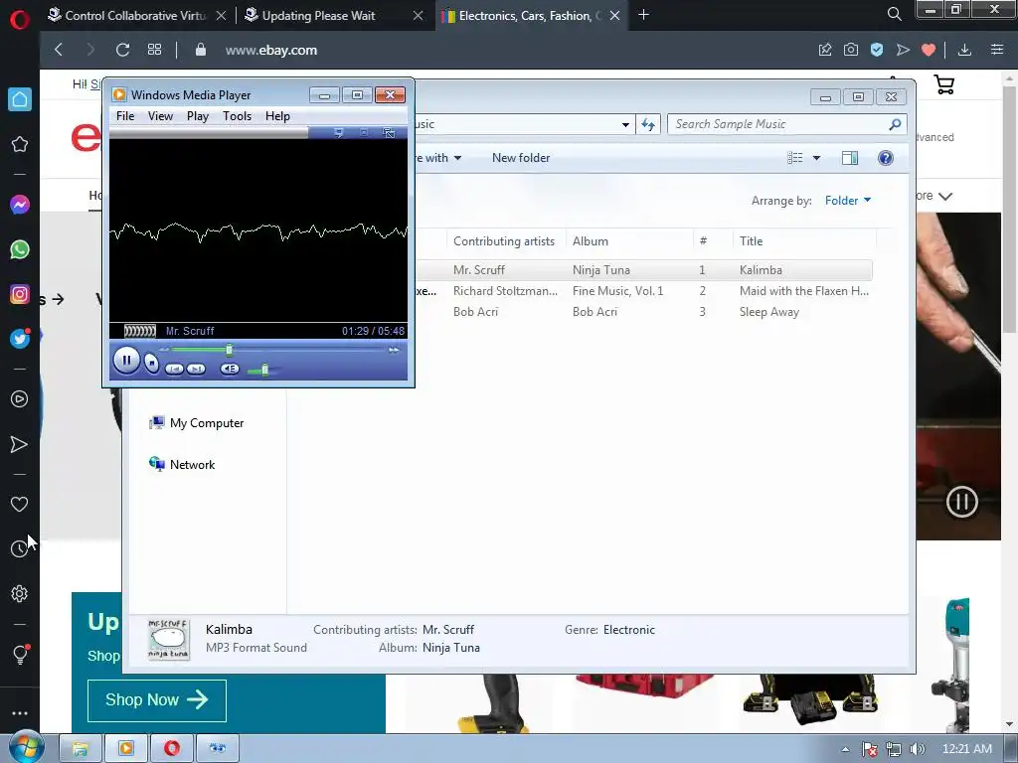1018x763 pixels.
Task: Open Windows Start button
Action: [x=26, y=749]
